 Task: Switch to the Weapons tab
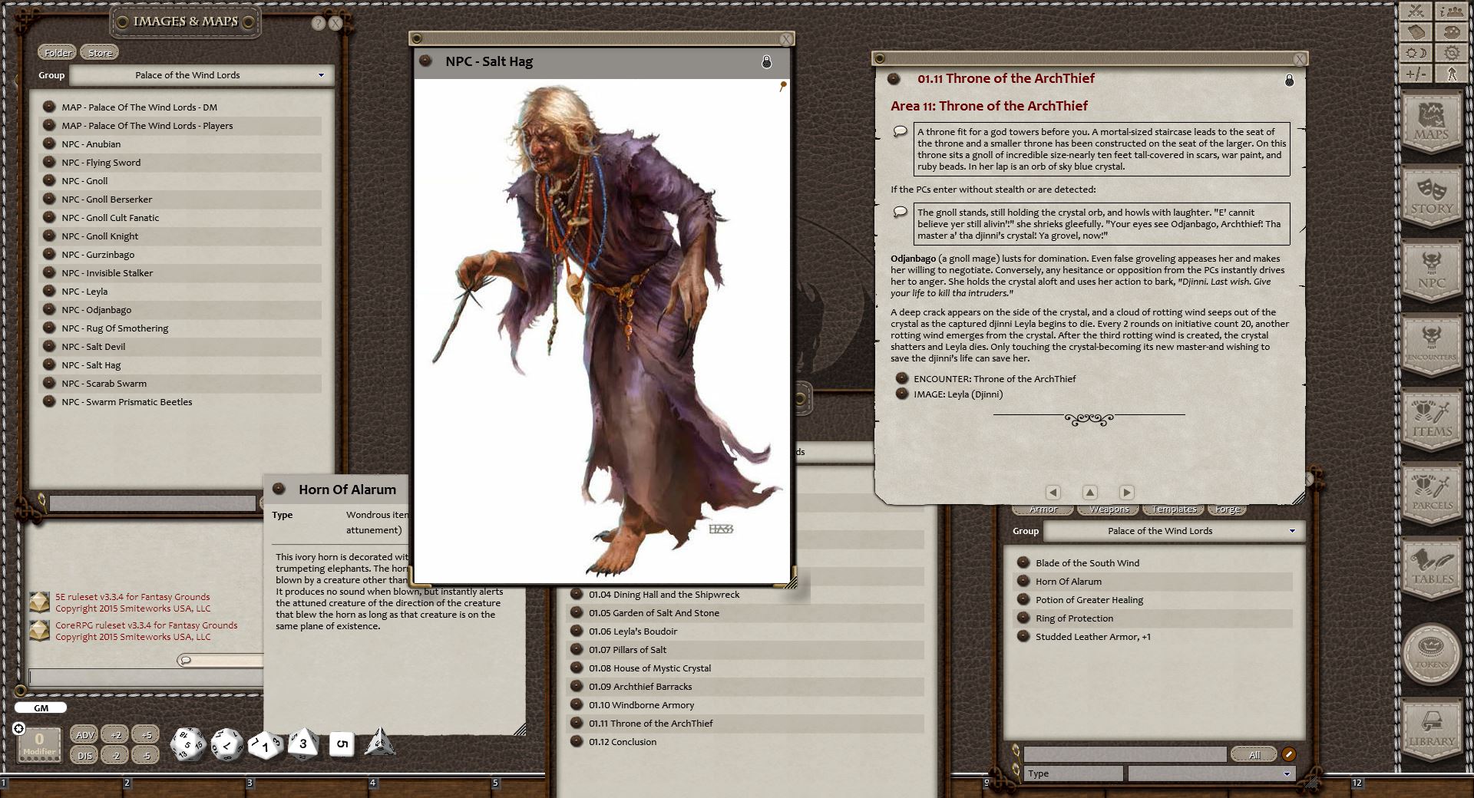(x=1108, y=509)
